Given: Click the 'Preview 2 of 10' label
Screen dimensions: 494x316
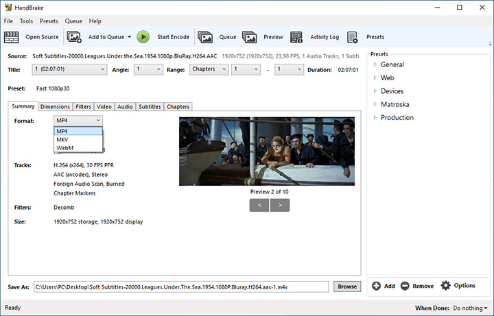Looking at the screenshot, I should [x=270, y=192].
